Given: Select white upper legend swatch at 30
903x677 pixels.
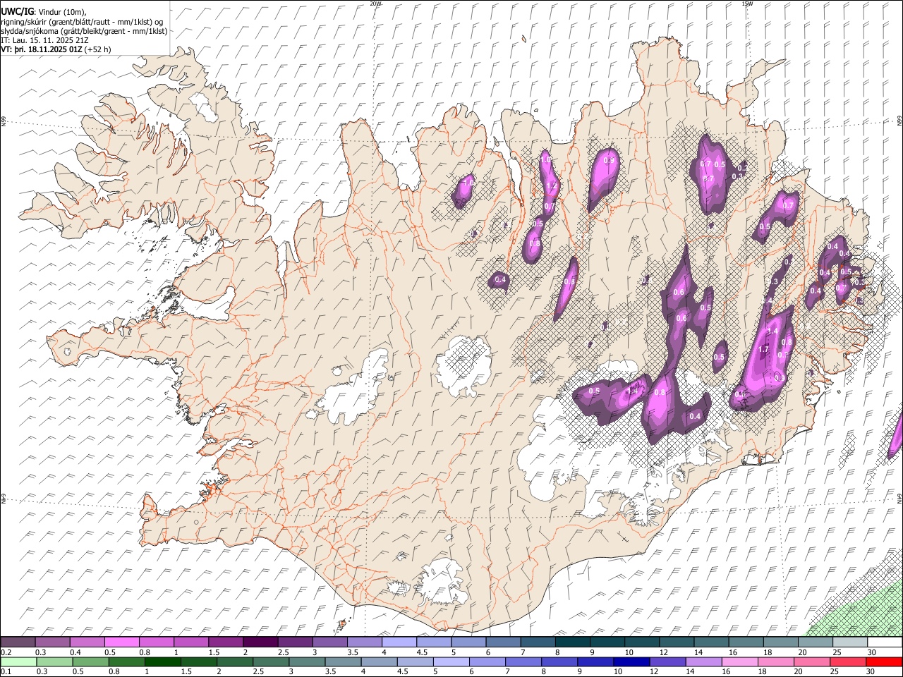Looking at the screenshot, I should point(885,642).
